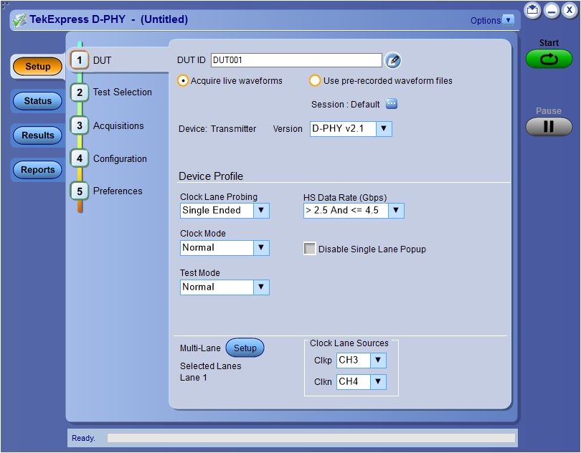Enable Disable Single Lane Popup checkbox

click(x=309, y=248)
